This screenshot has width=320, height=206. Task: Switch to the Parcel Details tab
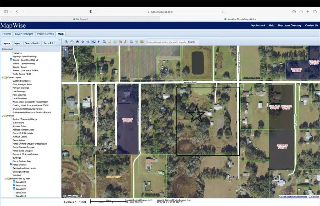click(x=45, y=34)
